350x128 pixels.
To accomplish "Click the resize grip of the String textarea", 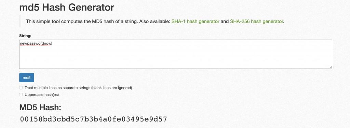I will pos(331,67).
